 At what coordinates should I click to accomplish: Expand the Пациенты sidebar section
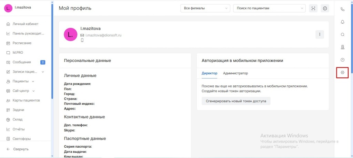[x=21, y=81]
